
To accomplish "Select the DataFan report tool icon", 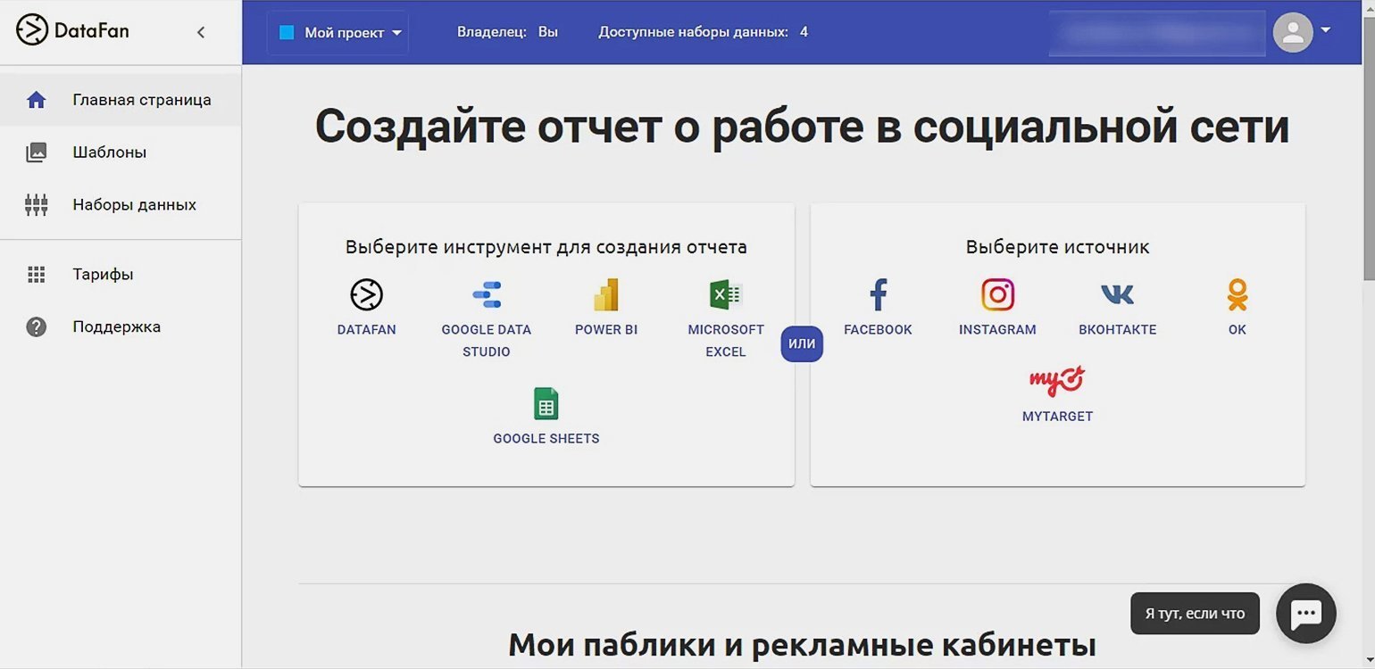I will click(366, 295).
